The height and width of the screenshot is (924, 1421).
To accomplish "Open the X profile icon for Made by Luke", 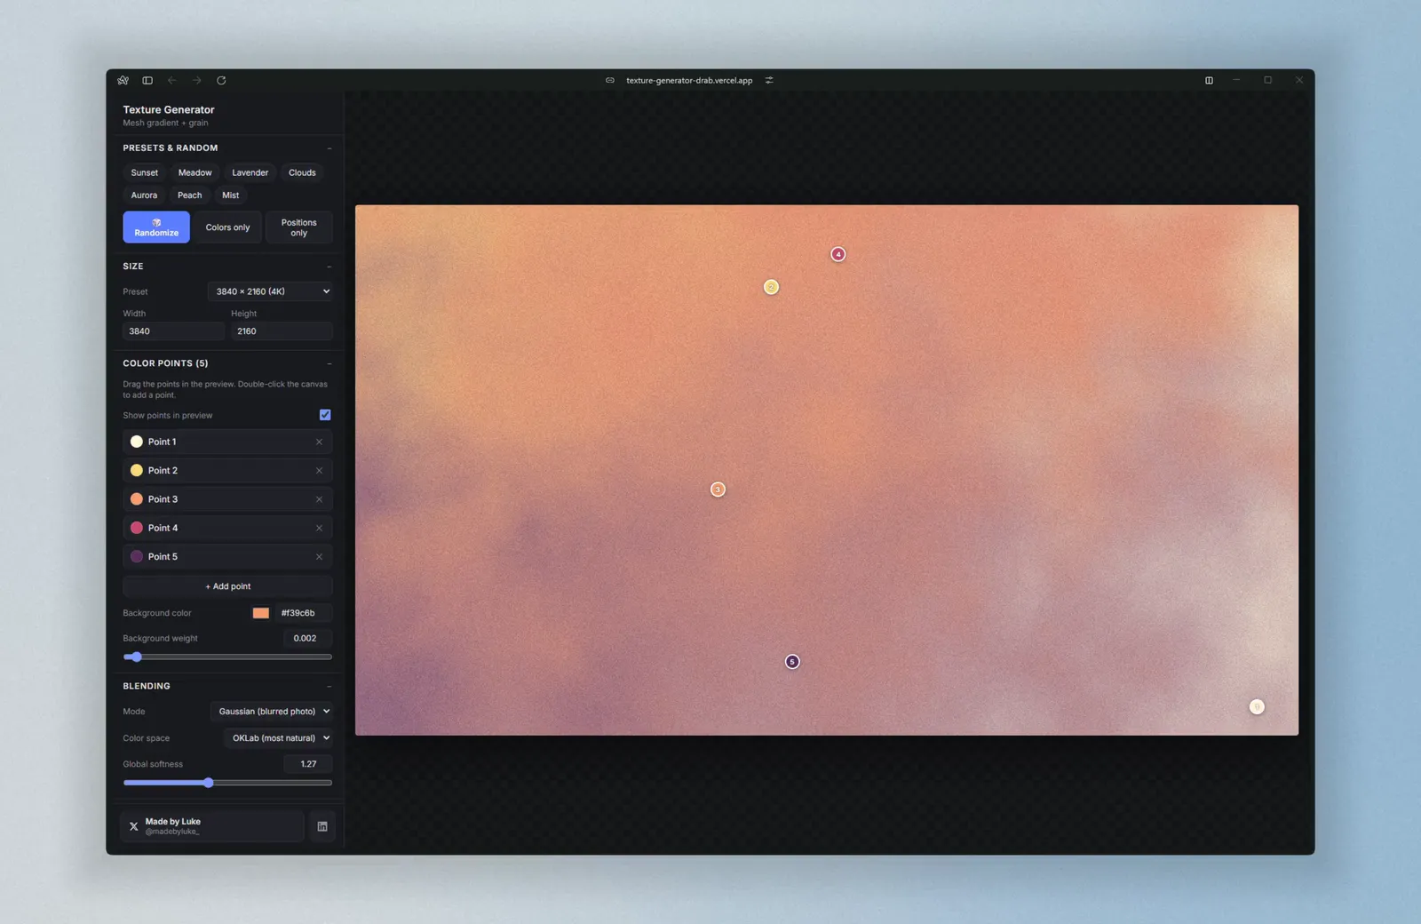I will pyautogui.click(x=133, y=826).
